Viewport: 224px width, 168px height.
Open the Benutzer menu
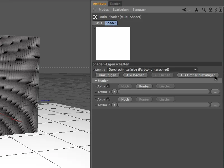click(x=139, y=10)
